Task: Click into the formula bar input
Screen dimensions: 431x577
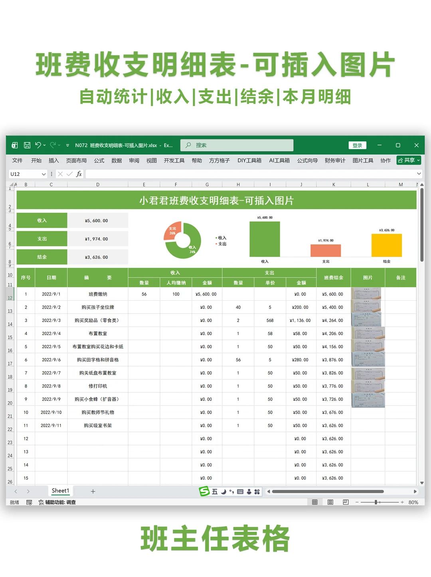Action: (x=251, y=174)
